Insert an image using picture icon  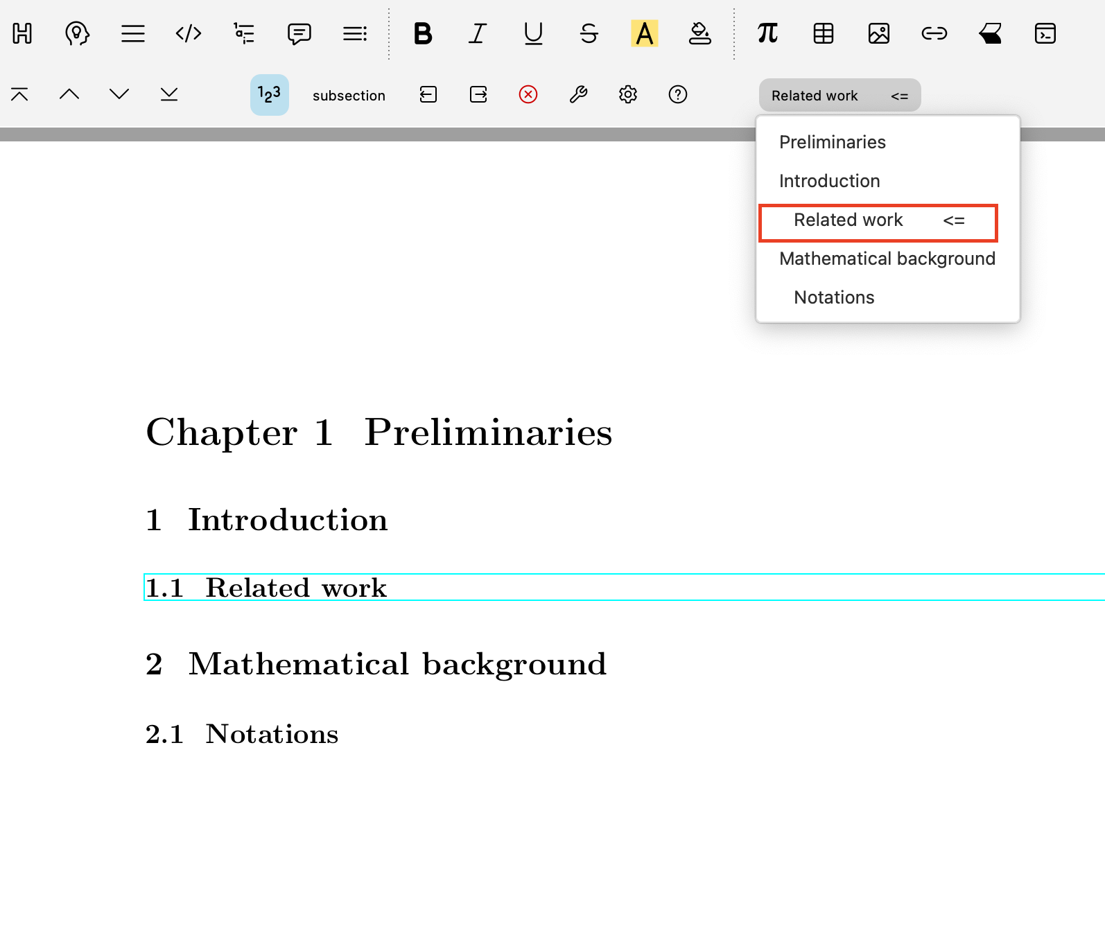pyautogui.click(x=878, y=33)
